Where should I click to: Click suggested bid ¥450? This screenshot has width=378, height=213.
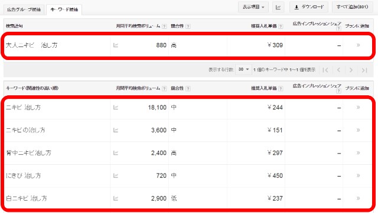click(275, 176)
